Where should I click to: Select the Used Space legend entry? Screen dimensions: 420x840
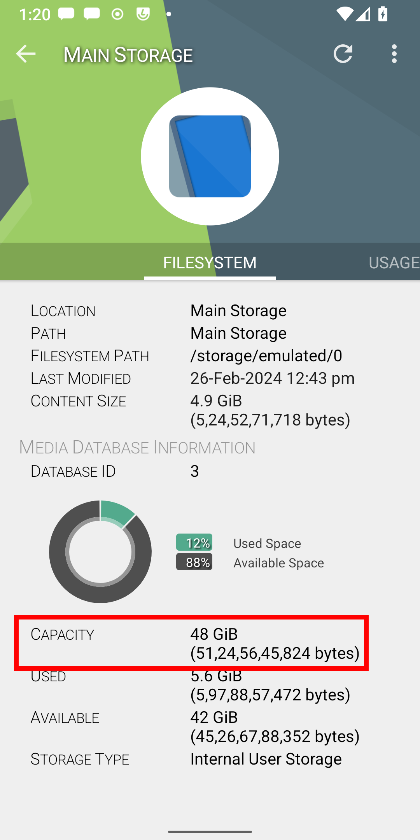pyautogui.click(x=267, y=543)
